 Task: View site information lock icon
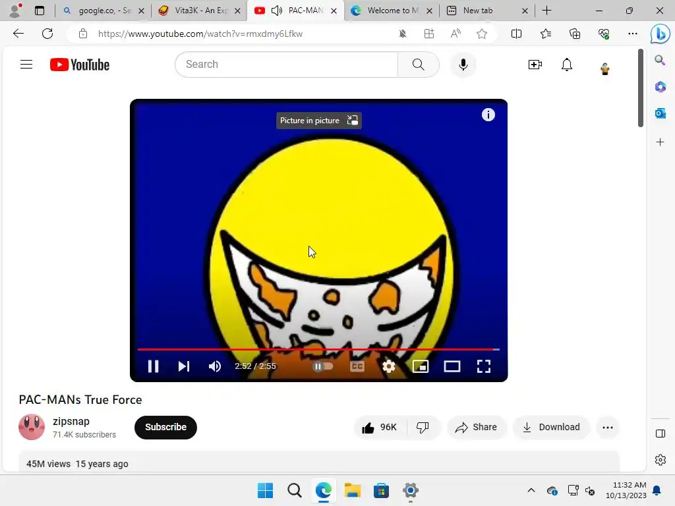click(83, 34)
